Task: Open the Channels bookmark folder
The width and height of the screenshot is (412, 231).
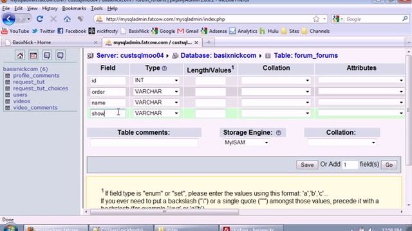Action: [315, 31]
